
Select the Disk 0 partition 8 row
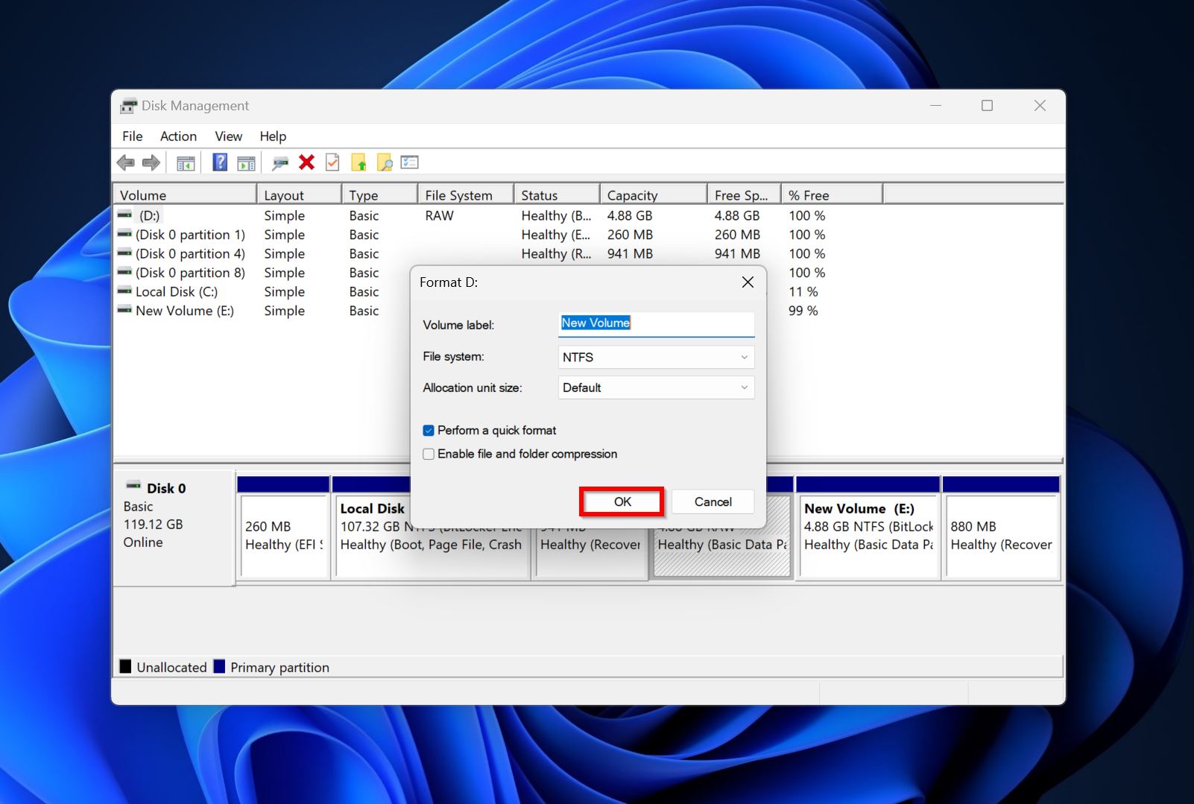pyautogui.click(x=190, y=273)
